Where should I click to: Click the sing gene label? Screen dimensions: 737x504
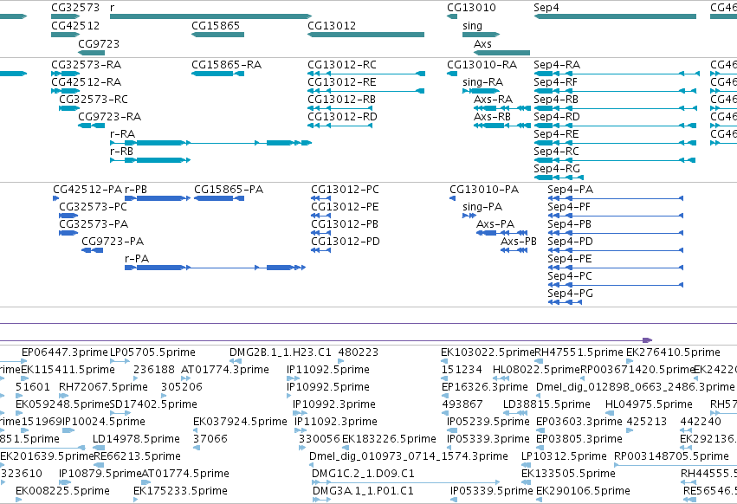(x=472, y=26)
